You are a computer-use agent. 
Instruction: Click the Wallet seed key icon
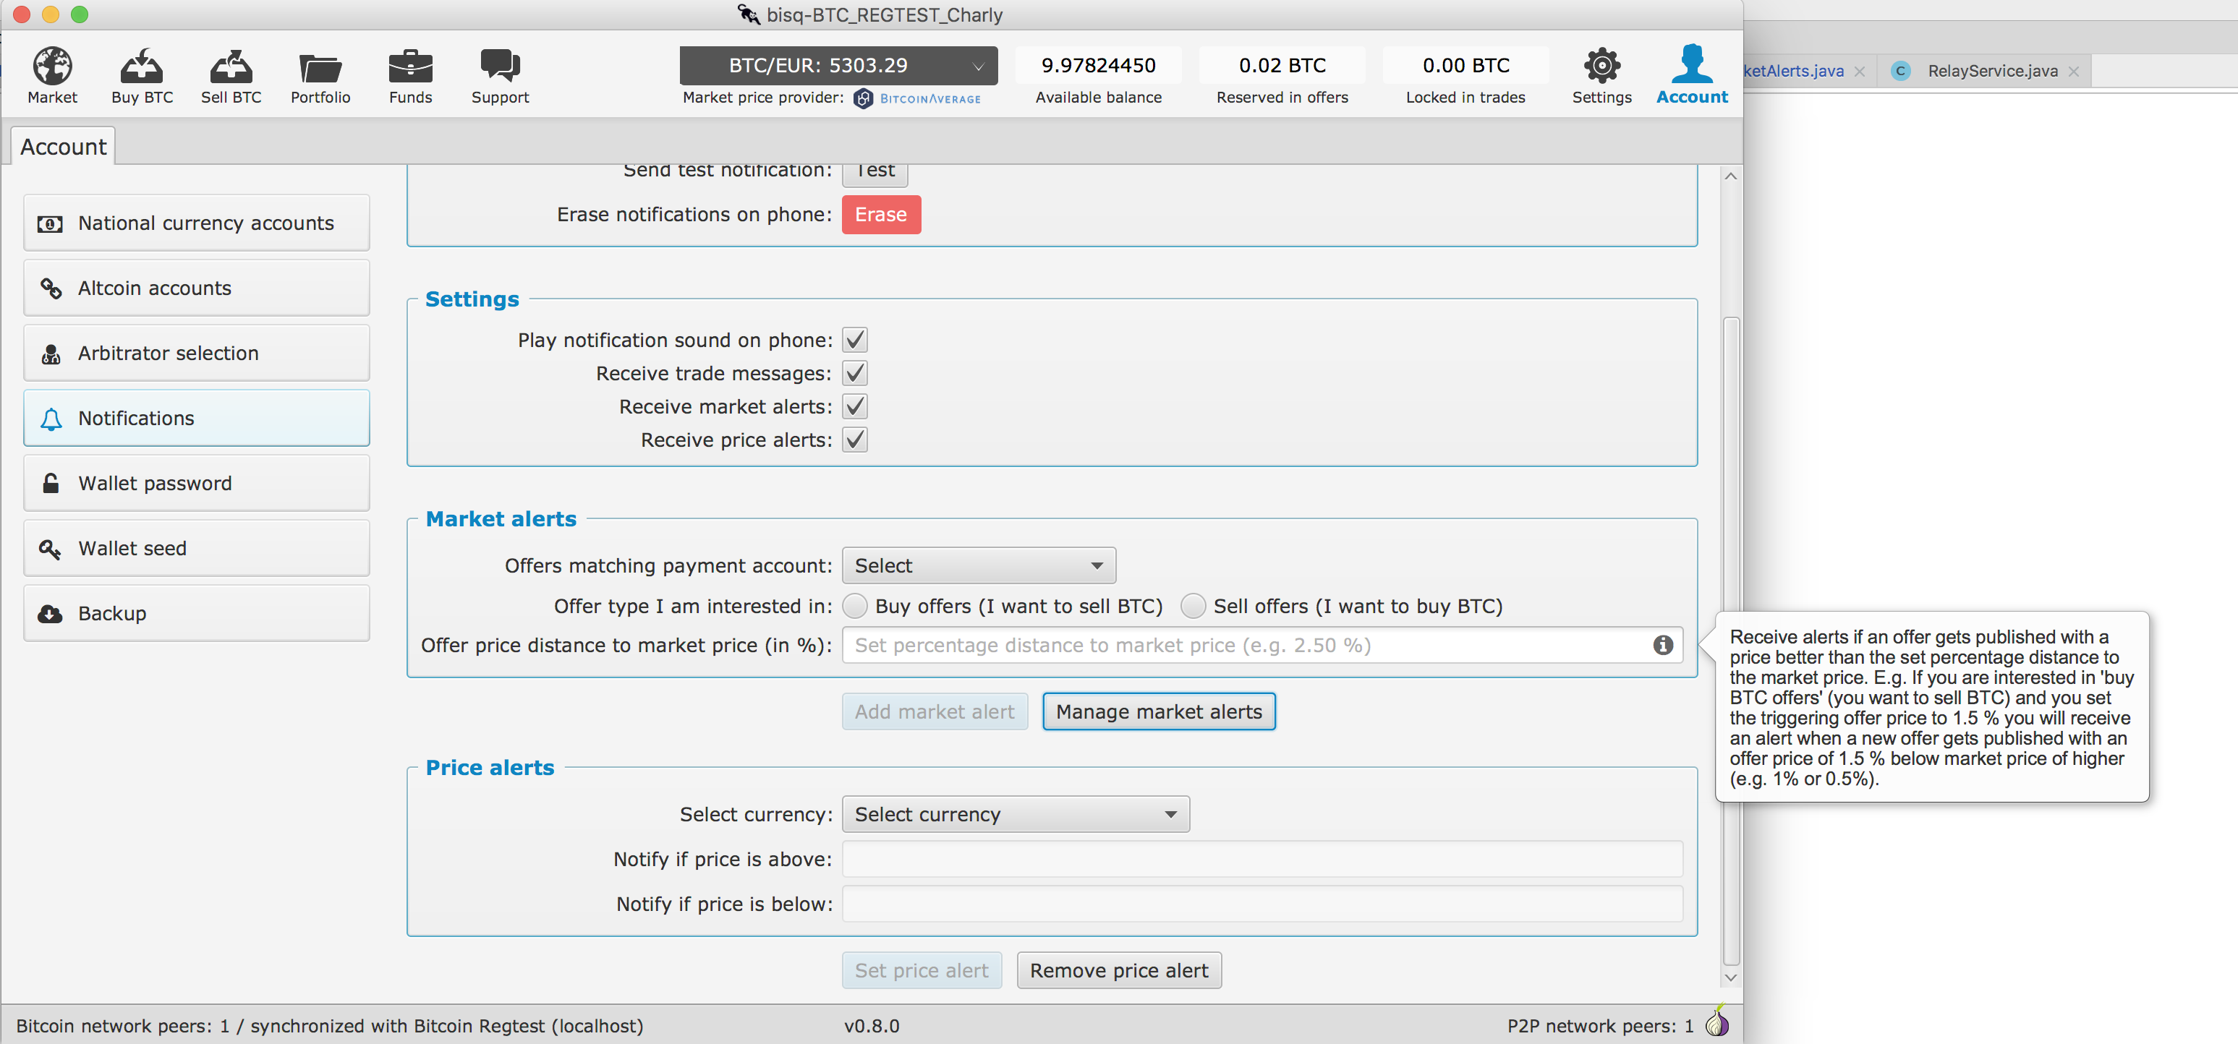[x=51, y=549]
